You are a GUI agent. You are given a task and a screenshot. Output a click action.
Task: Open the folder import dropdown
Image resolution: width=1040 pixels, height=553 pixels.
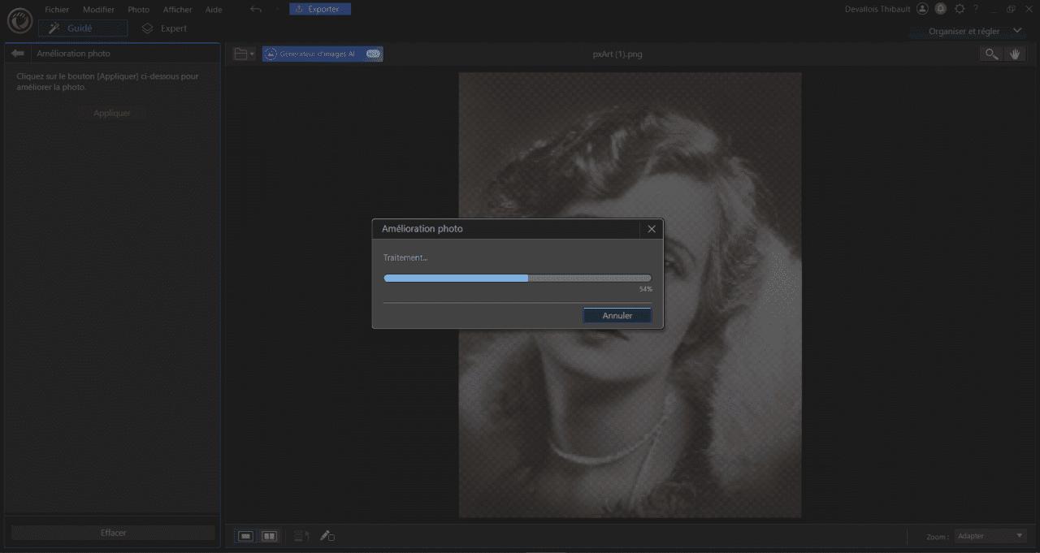click(x=243, y=54)
